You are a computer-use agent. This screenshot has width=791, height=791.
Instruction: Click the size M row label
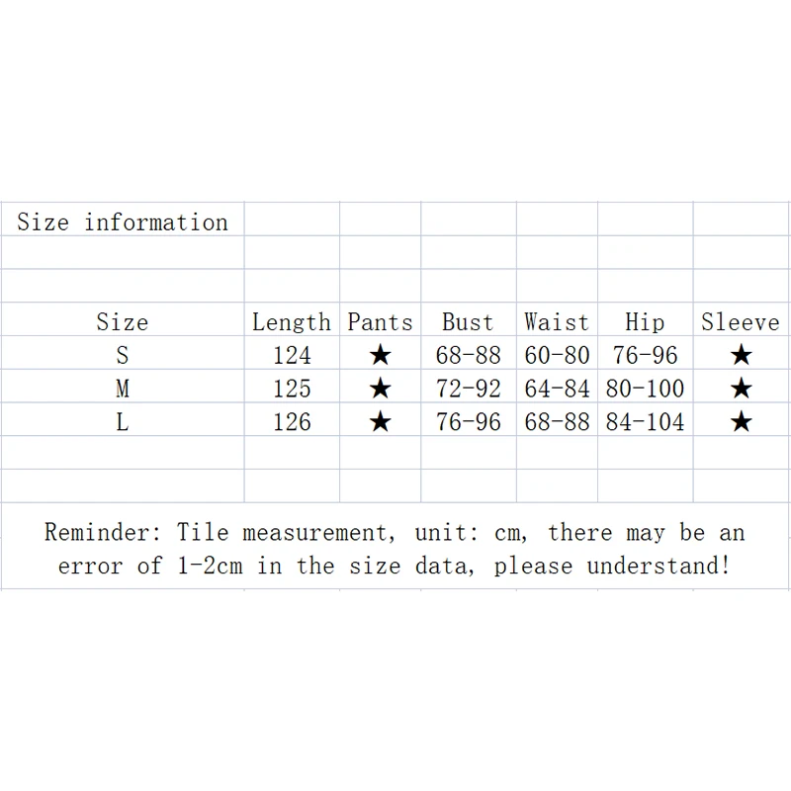pos(123,389)
